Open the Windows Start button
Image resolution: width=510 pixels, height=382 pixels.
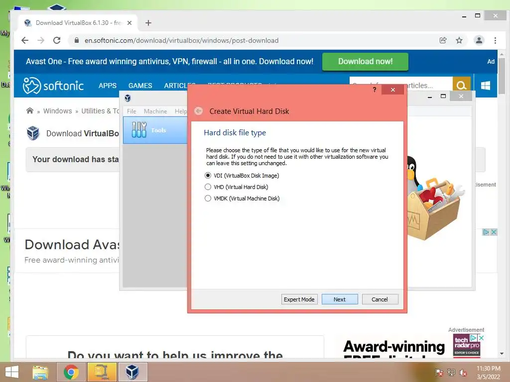click(x=12, y=372)
